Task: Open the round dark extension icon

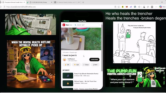Action: coord(135,7)
